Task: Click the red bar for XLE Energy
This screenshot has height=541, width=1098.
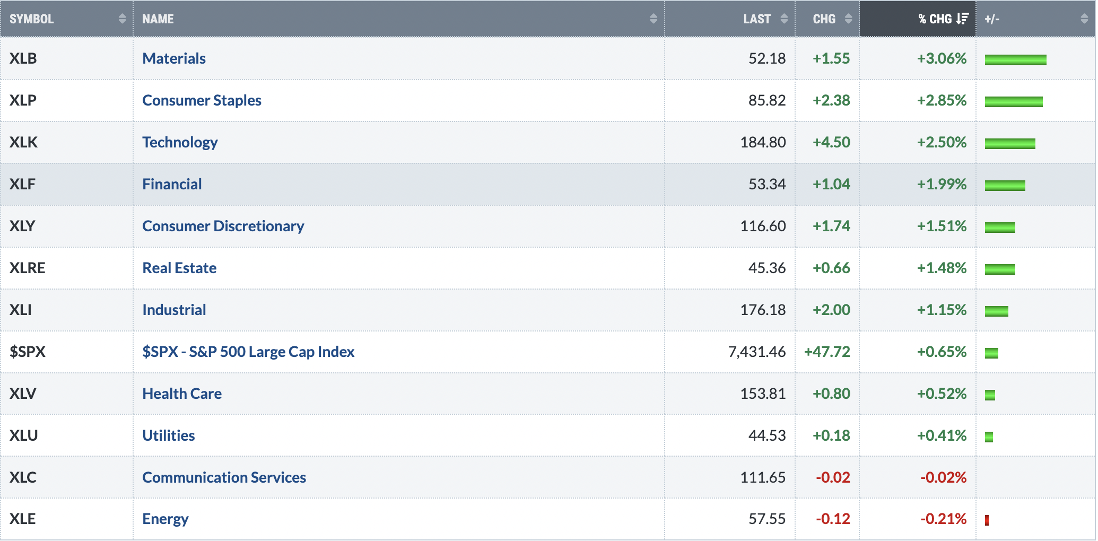Action: click(x=987, y=520)
